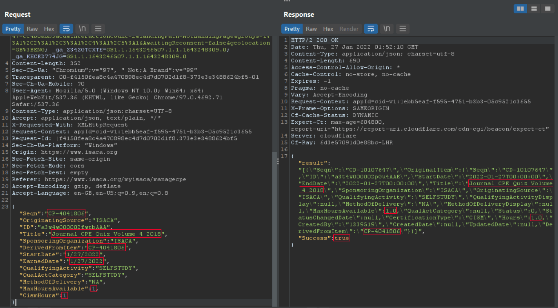This screenshot has width=558, height=308.
Task: Click the divider handle between Request and Response
Action: coord(278,161)
